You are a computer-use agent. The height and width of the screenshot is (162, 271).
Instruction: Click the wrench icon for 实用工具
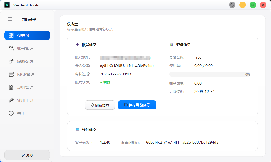11,100
